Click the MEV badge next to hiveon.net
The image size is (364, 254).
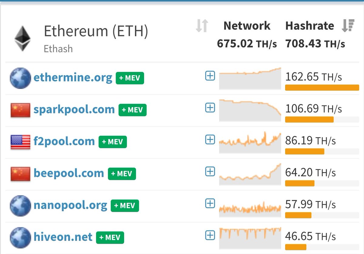pyautogui.click(x=110, y=238)
